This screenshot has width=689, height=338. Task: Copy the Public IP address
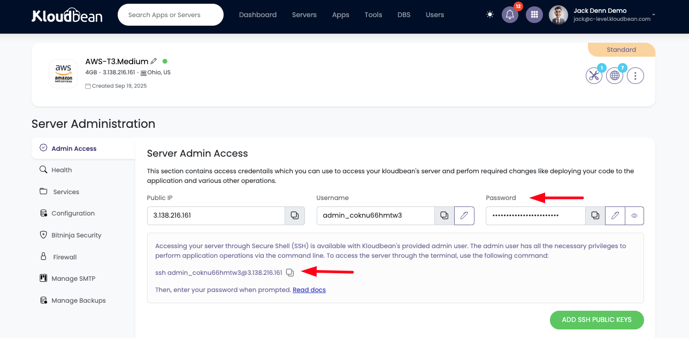tap(294, 216)
